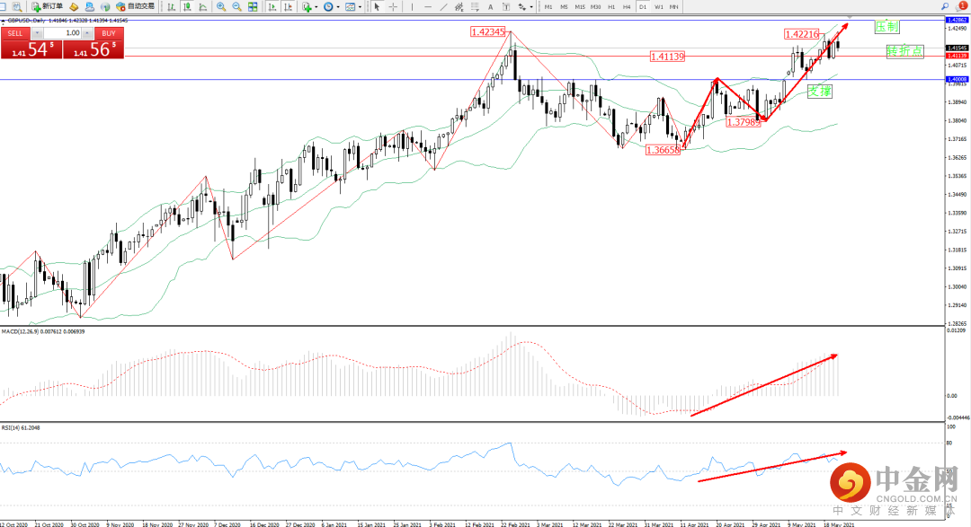The height and width of the screenshot is (527, 971).
Task: Tile chart windows icon
Action: (x=253, y=7)
